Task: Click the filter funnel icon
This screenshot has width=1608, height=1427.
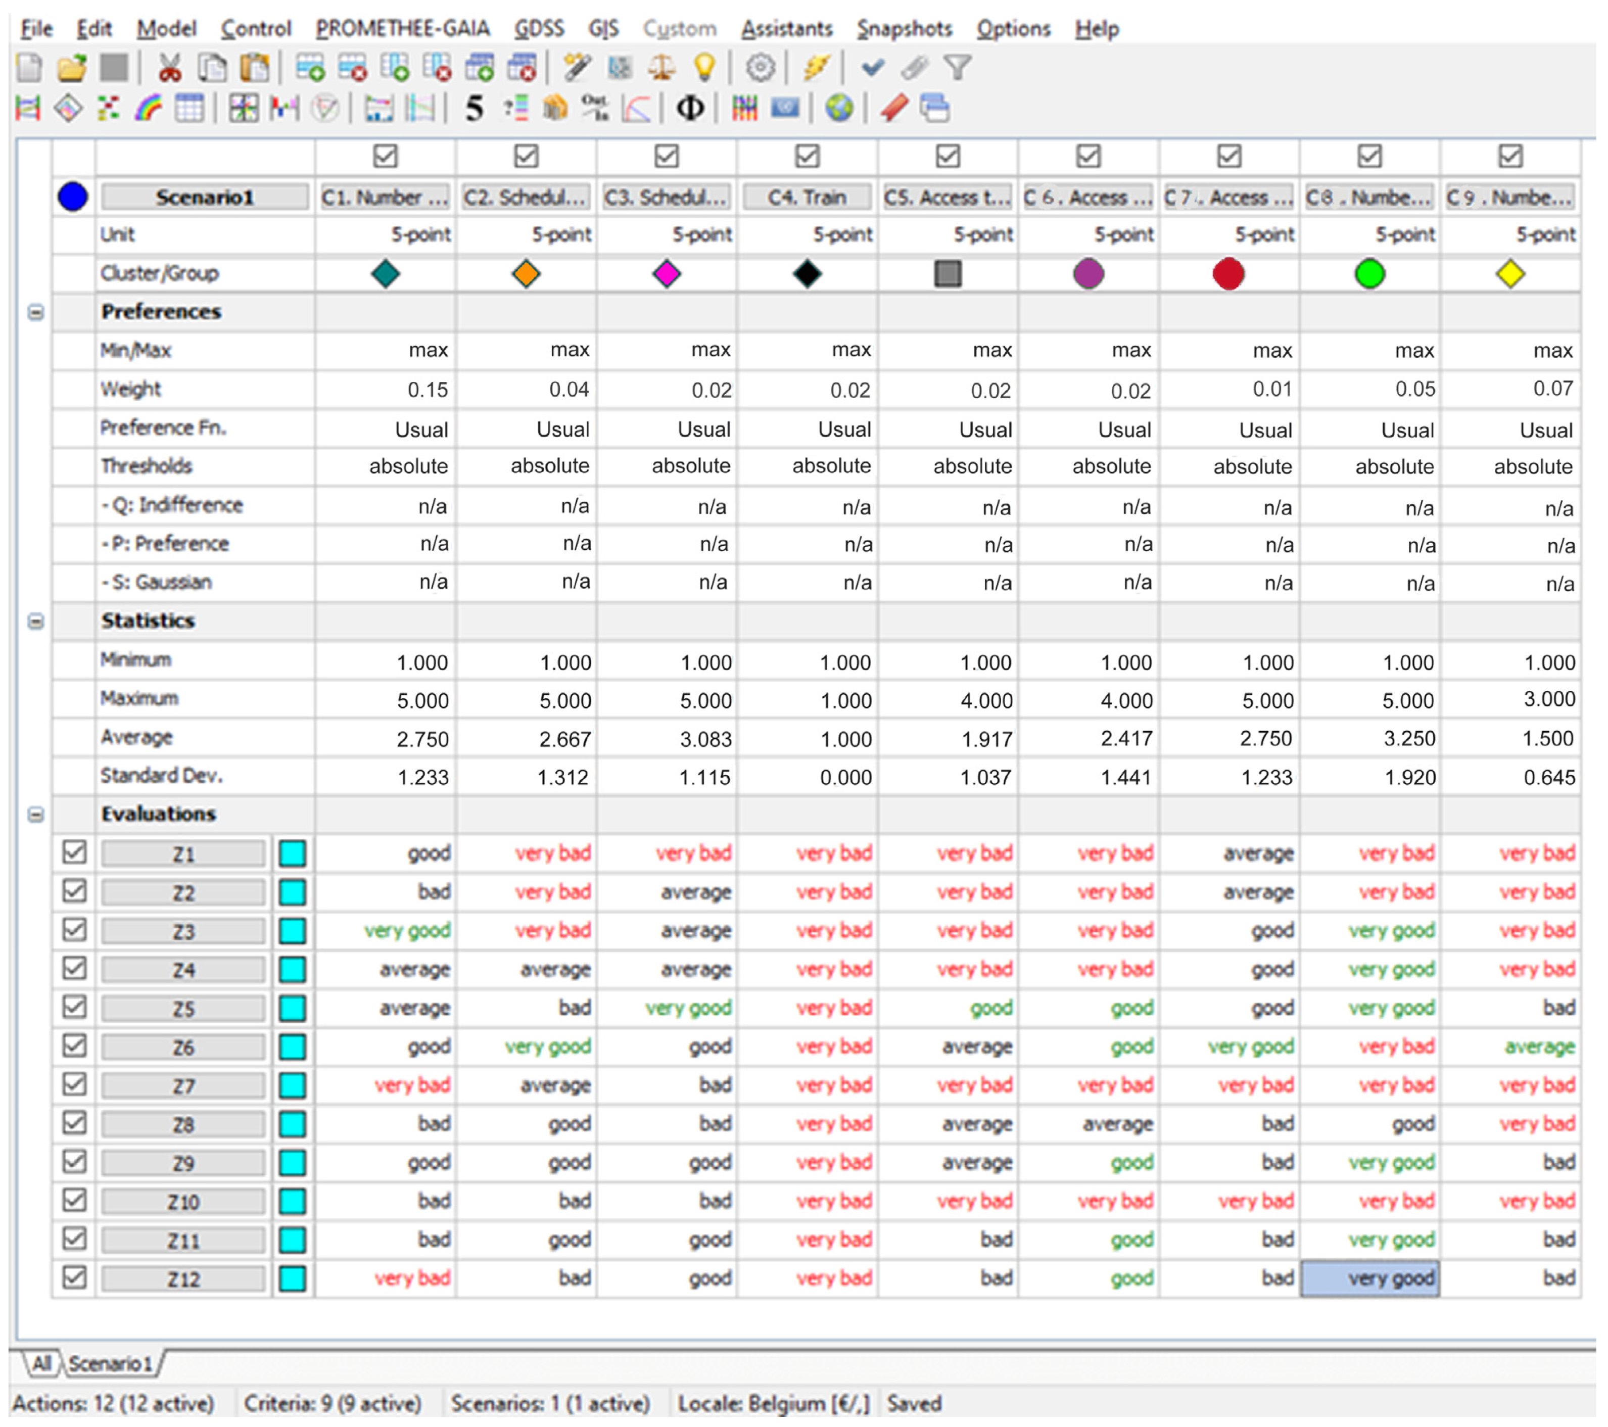Action: point(958,68)
